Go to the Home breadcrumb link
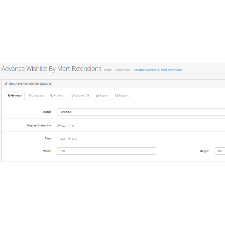This screenshot has height=225, width=225. tap(108, 70)
